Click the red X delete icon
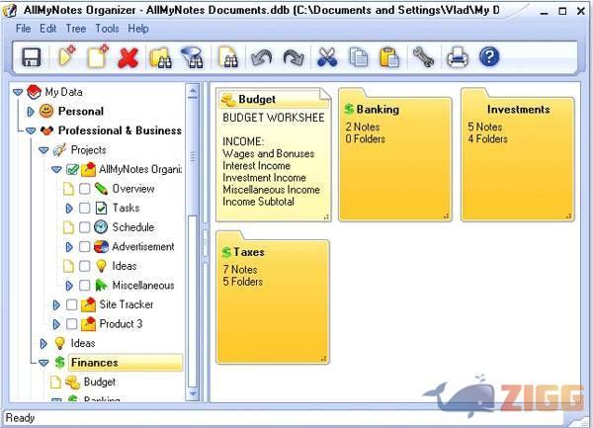593x428 pixels. [x=127, y=58]
